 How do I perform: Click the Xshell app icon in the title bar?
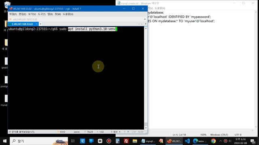click(11, 8)
